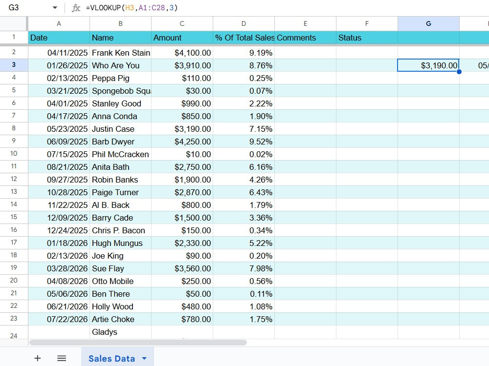
Task: Click the Date header cell
Action: coord(59,38)
